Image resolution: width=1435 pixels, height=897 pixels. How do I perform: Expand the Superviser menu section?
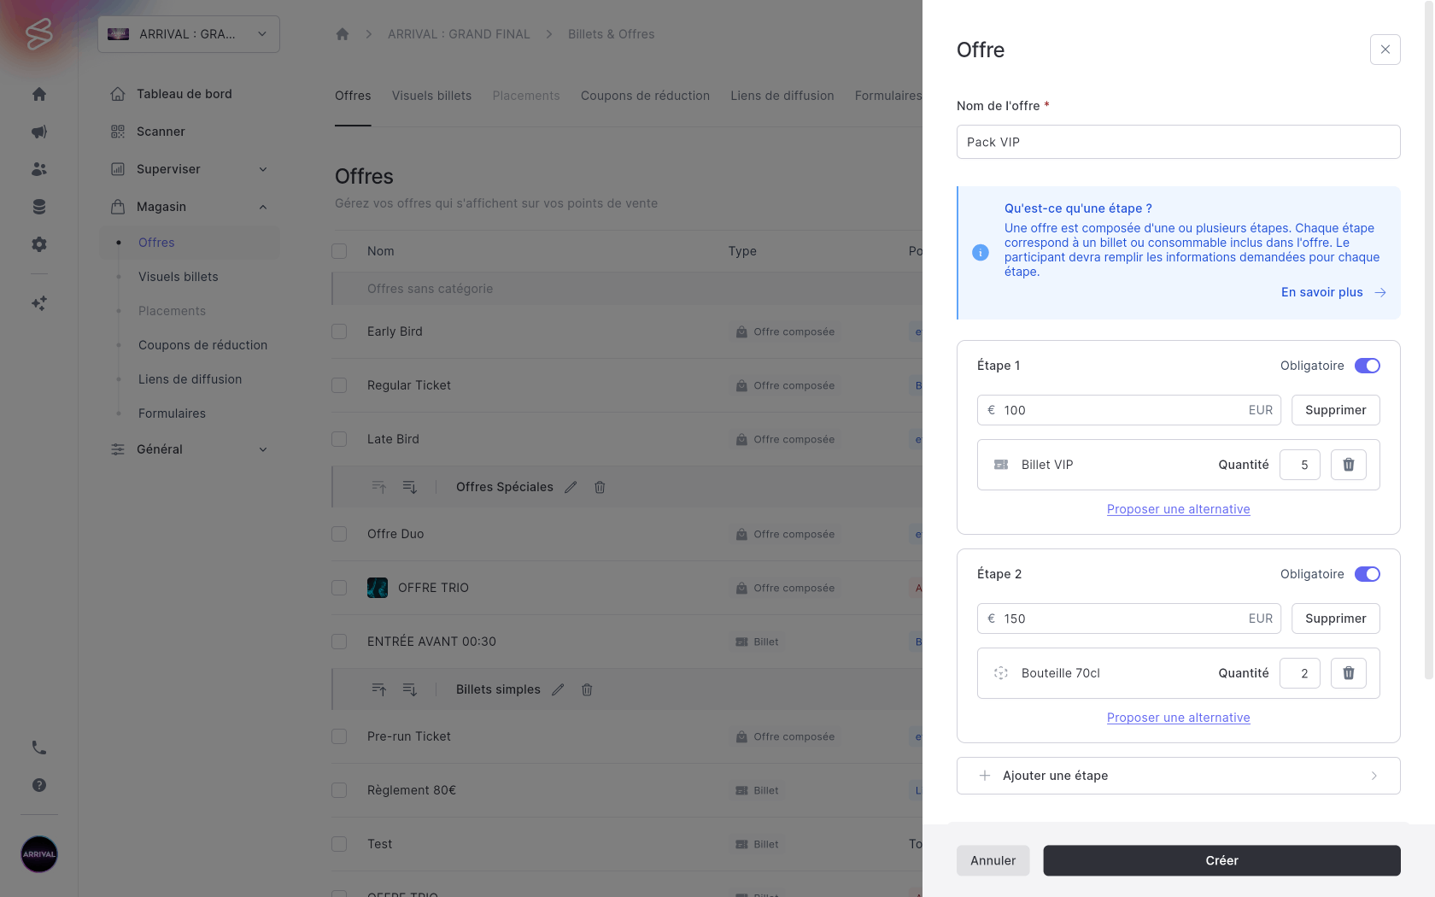pos(189,169)
